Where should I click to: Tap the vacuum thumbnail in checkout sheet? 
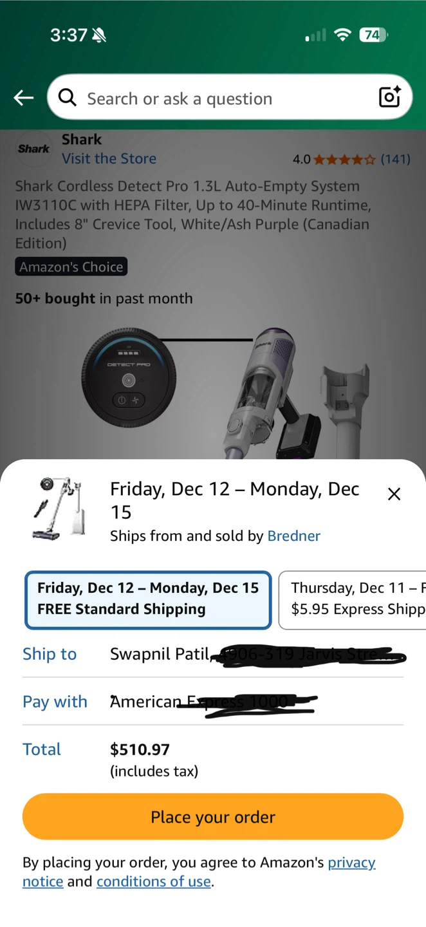coord(58,508)
